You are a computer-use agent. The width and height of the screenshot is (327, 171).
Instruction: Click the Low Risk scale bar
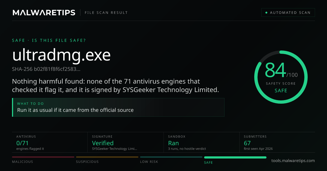point(171,157)
